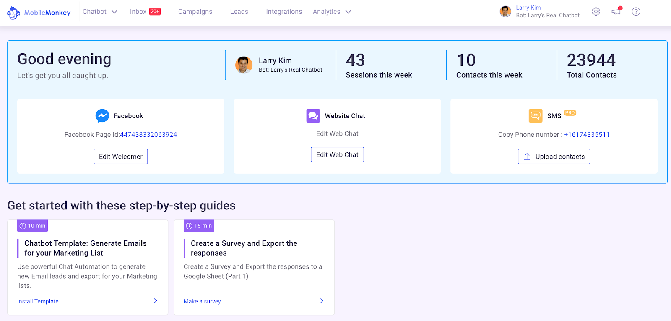Screen dimensions: 671x321
Task: Click the Good evening greeting heading
Action: [x=64, y=59]
